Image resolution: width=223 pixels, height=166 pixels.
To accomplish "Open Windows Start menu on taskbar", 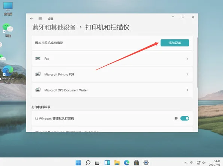I will pos(78,163).
